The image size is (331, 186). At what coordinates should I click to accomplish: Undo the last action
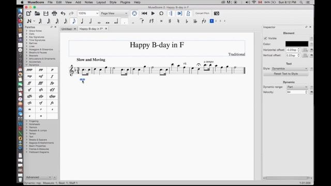point(63,13)
